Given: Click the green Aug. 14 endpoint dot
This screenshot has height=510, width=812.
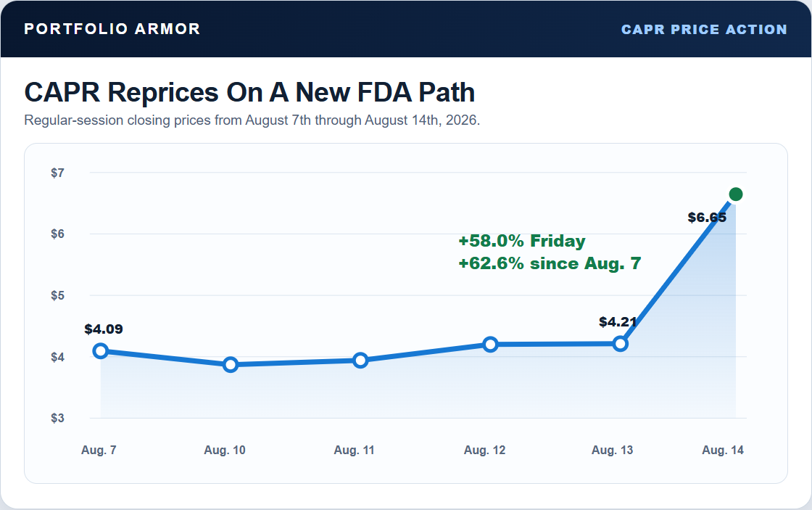Looking at the screenshot, I should (736, 194).
